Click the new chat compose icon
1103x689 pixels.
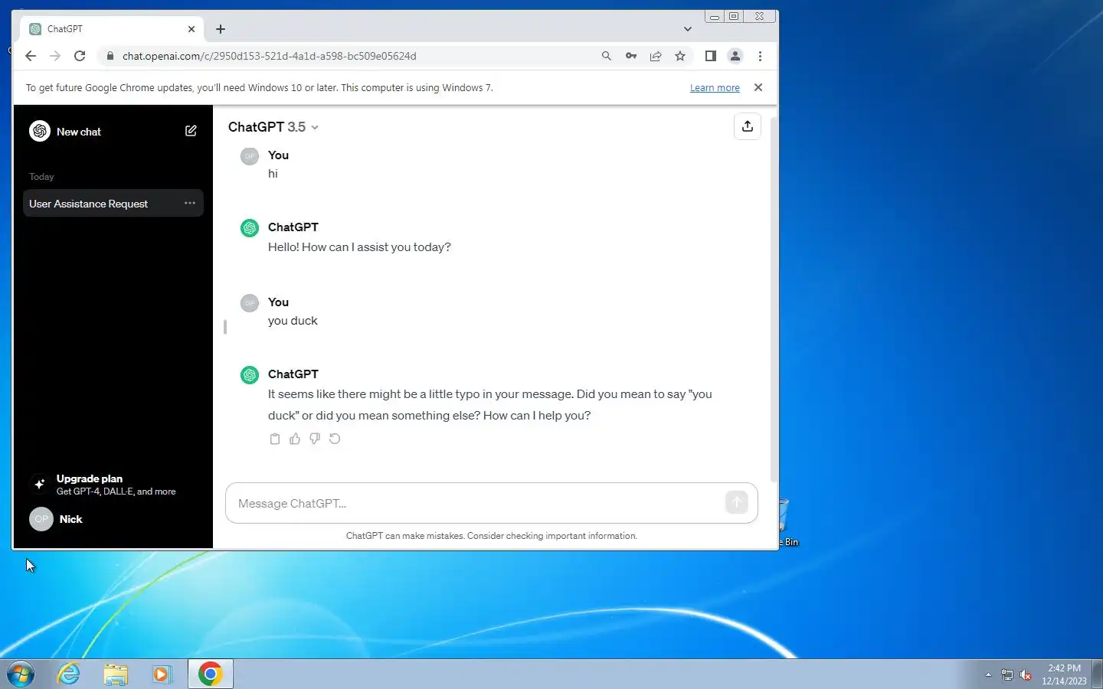click(x=191, y=131)
